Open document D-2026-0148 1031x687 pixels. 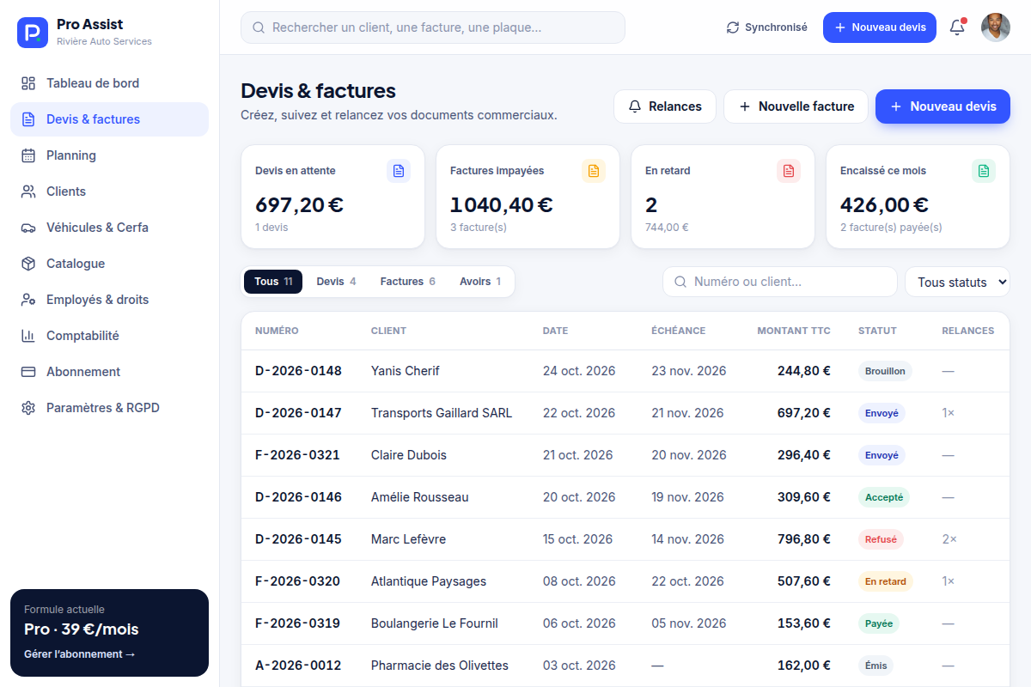tap(298, 371)
